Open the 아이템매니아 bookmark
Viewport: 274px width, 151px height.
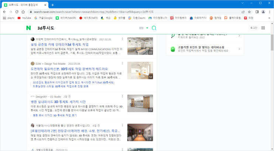(x=158, y=18)
